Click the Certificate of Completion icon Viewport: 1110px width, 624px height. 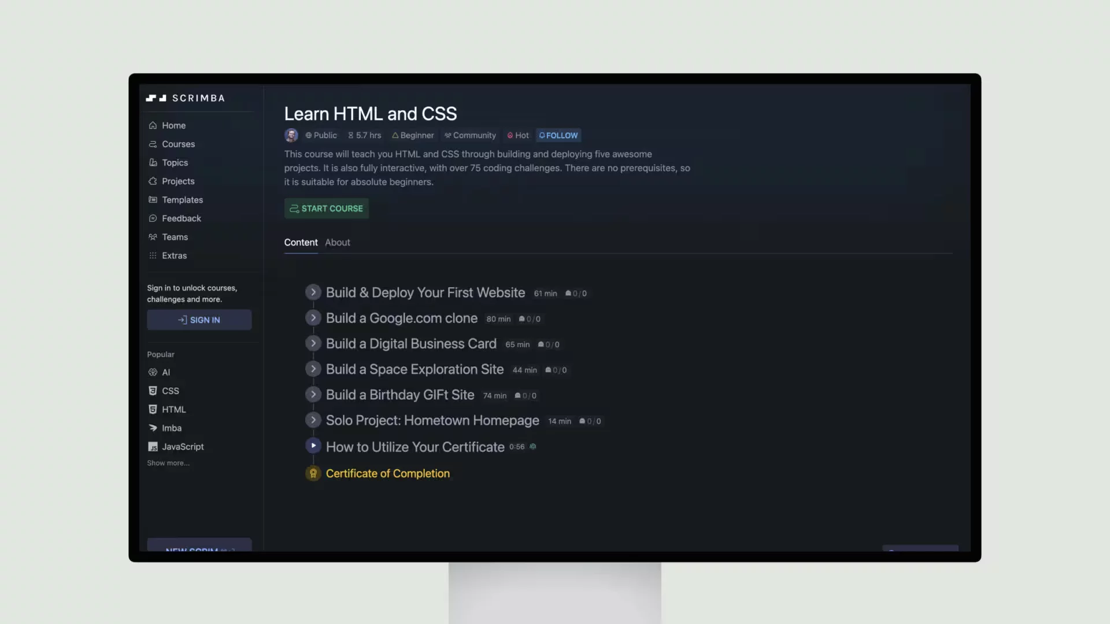313,473
